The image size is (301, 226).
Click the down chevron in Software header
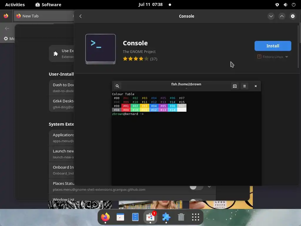tap(271, 16)
